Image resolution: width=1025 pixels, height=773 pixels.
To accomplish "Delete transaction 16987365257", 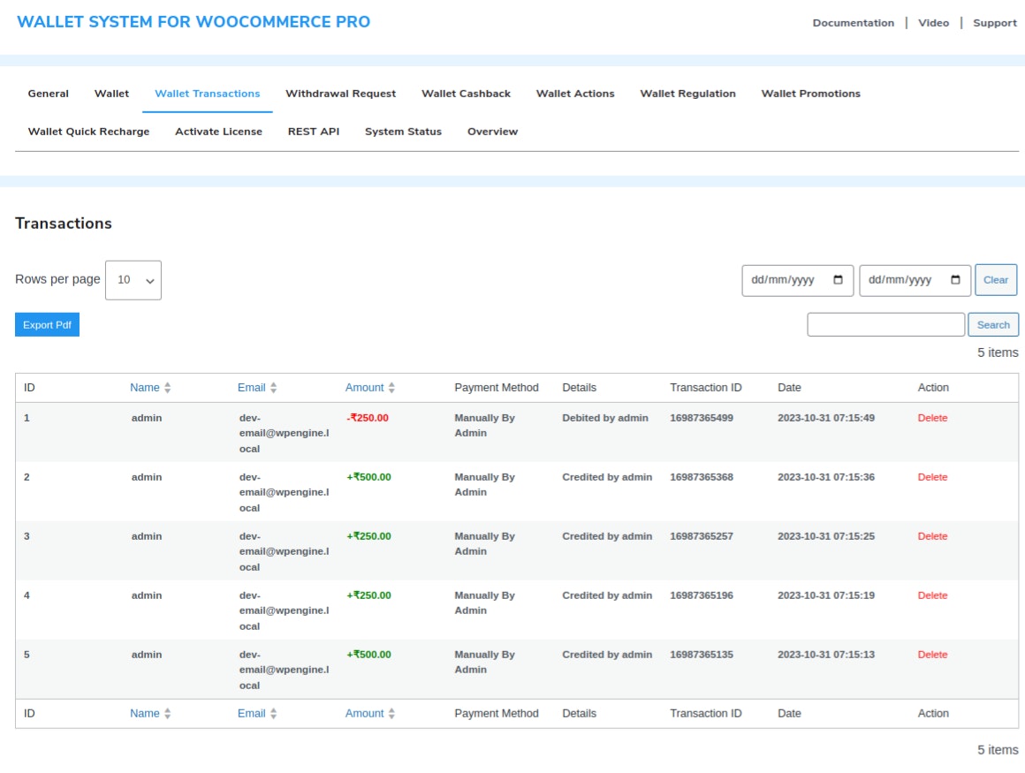I will 932,536.
